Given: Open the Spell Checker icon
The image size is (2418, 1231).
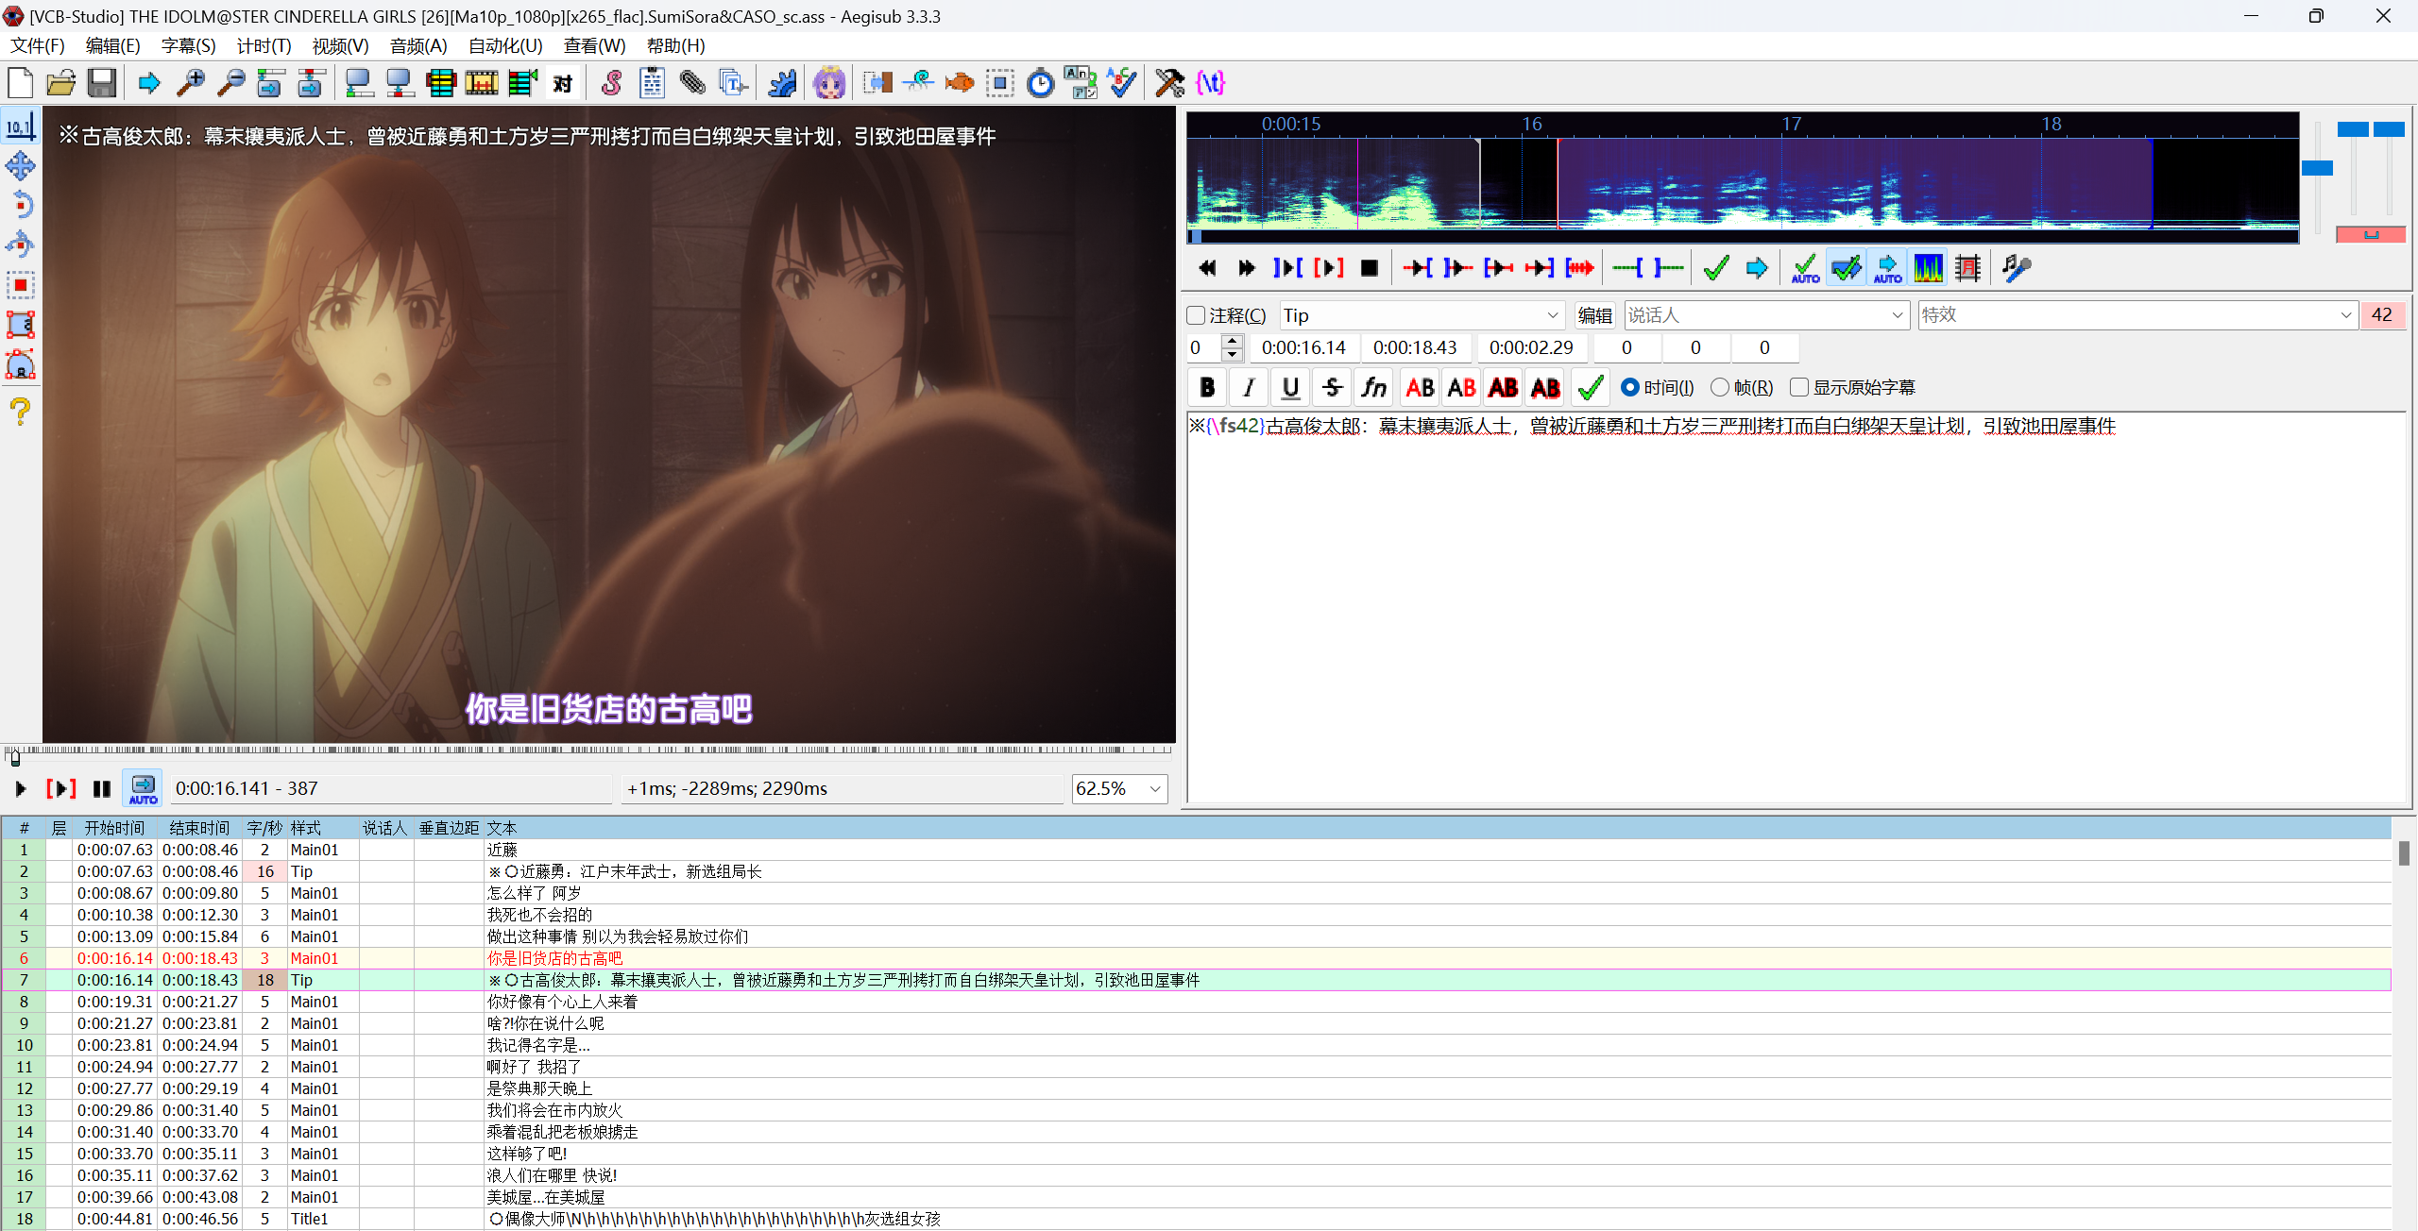Looking at the screenshot, I should click(x=1122, y=83).
